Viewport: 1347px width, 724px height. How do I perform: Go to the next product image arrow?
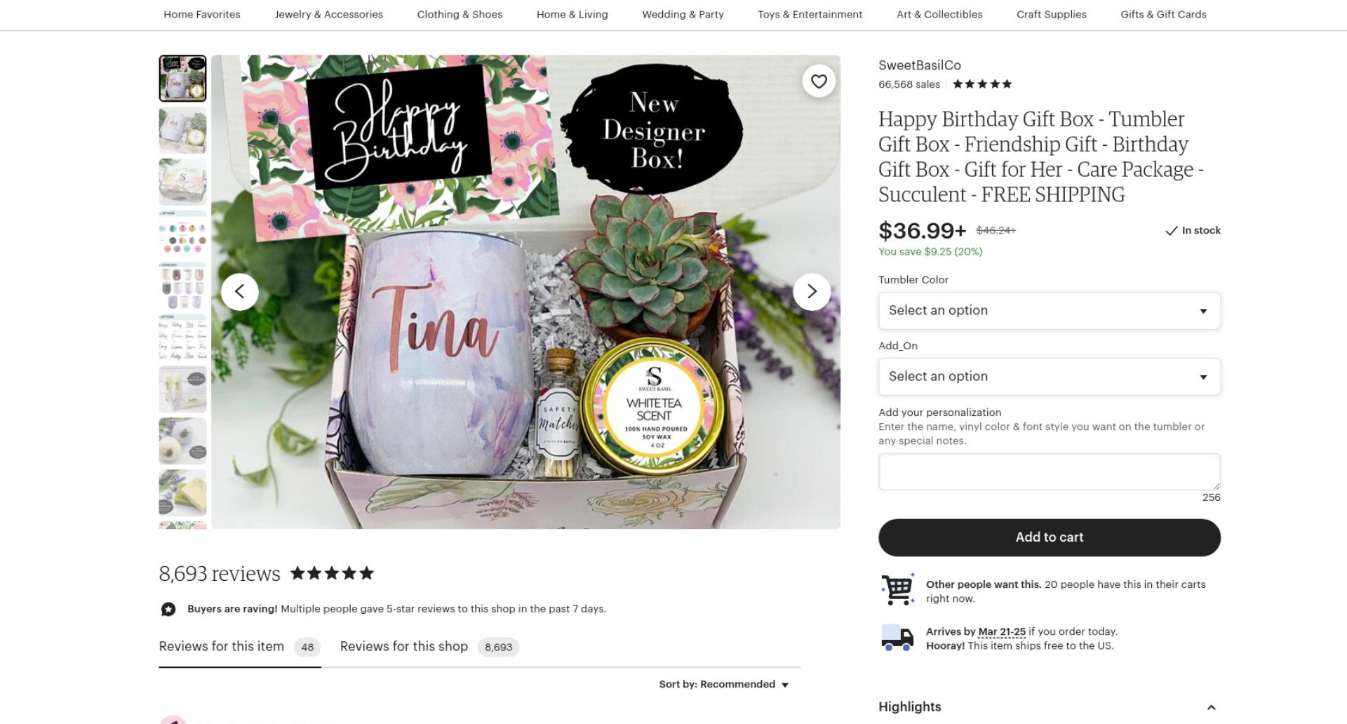[812, 291]
